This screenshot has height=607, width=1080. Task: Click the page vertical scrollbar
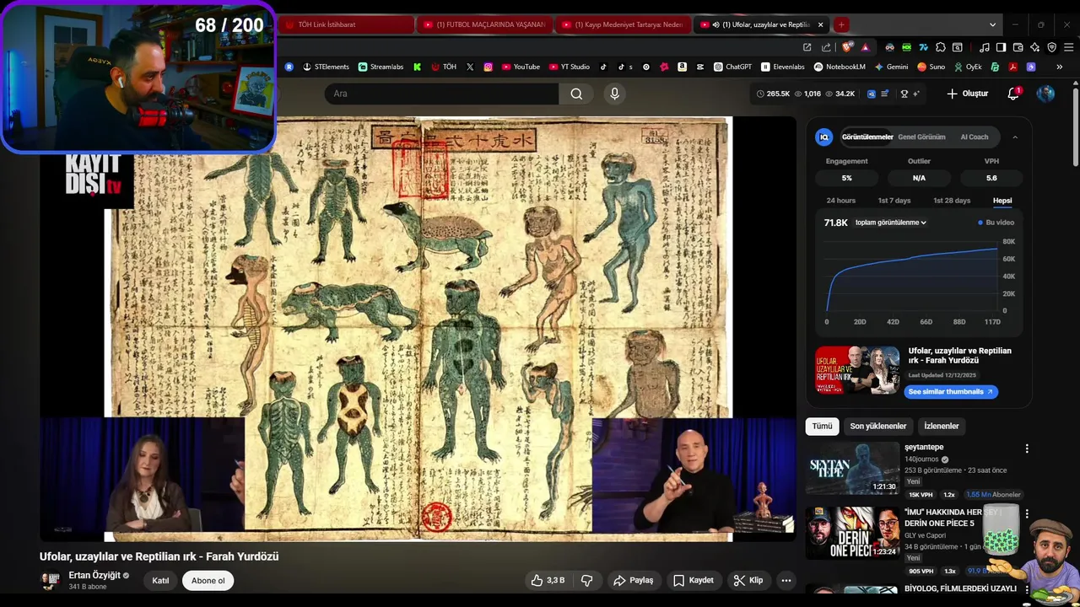[1075, 126]
